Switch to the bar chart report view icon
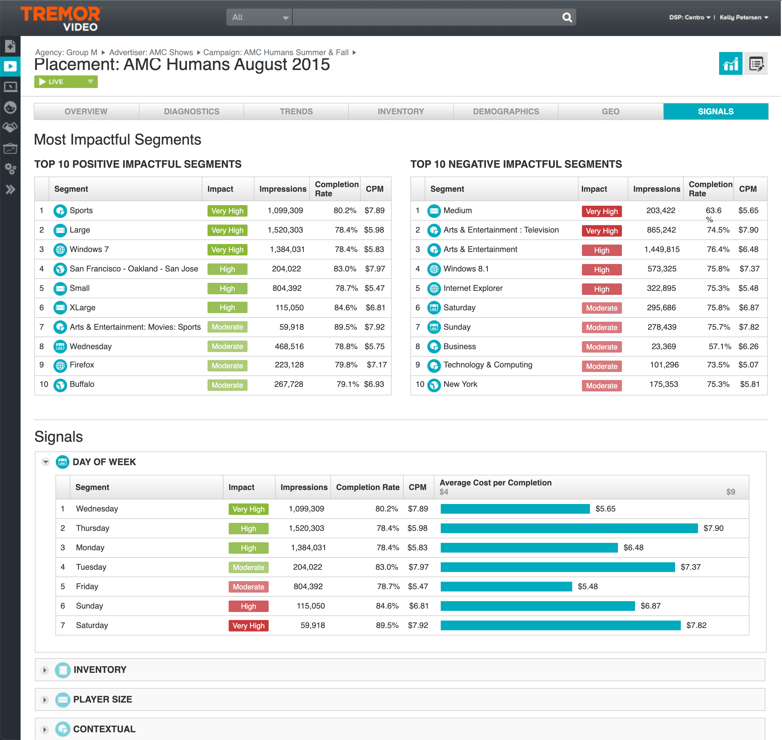 point(730,63)
